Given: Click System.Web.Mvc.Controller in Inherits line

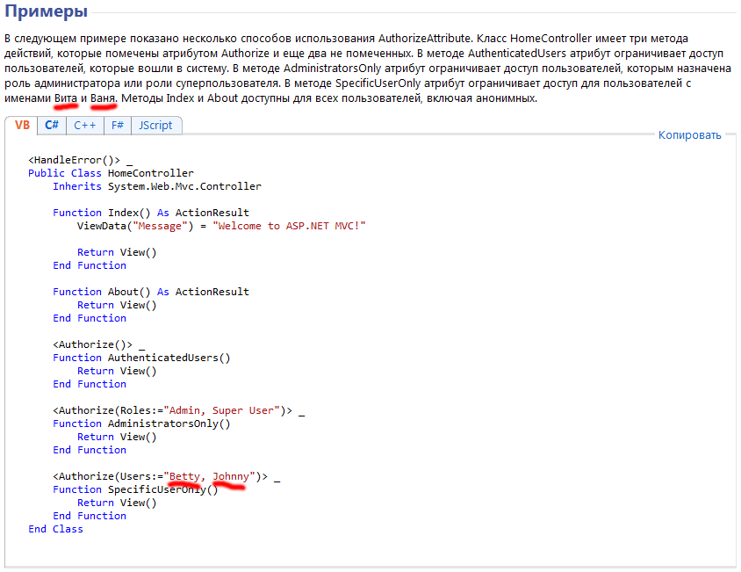Looking at the screenshot, I should pos(184,186).
